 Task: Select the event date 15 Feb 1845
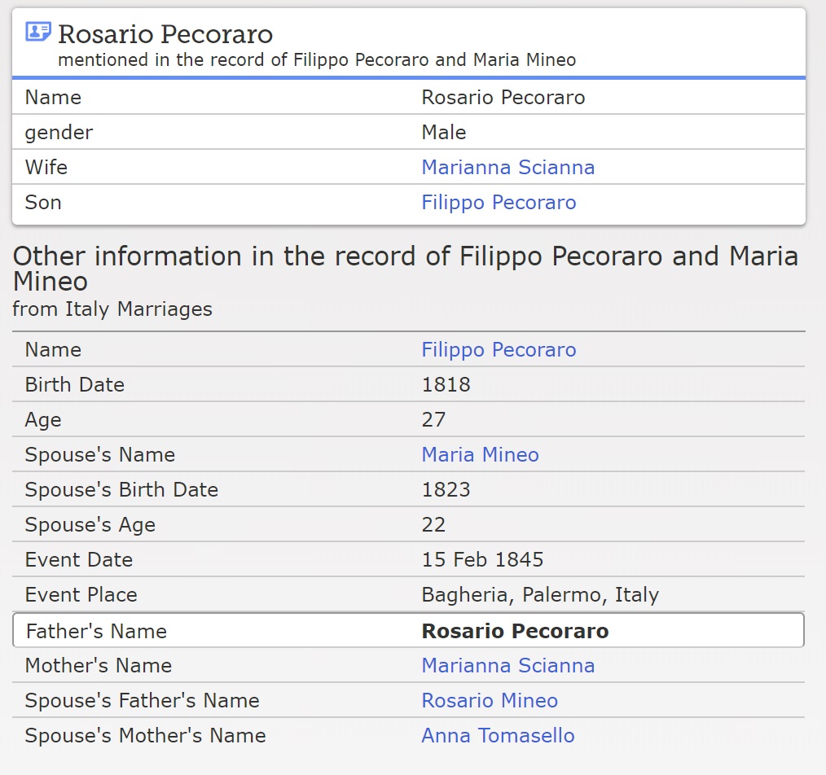coord(482,560)
